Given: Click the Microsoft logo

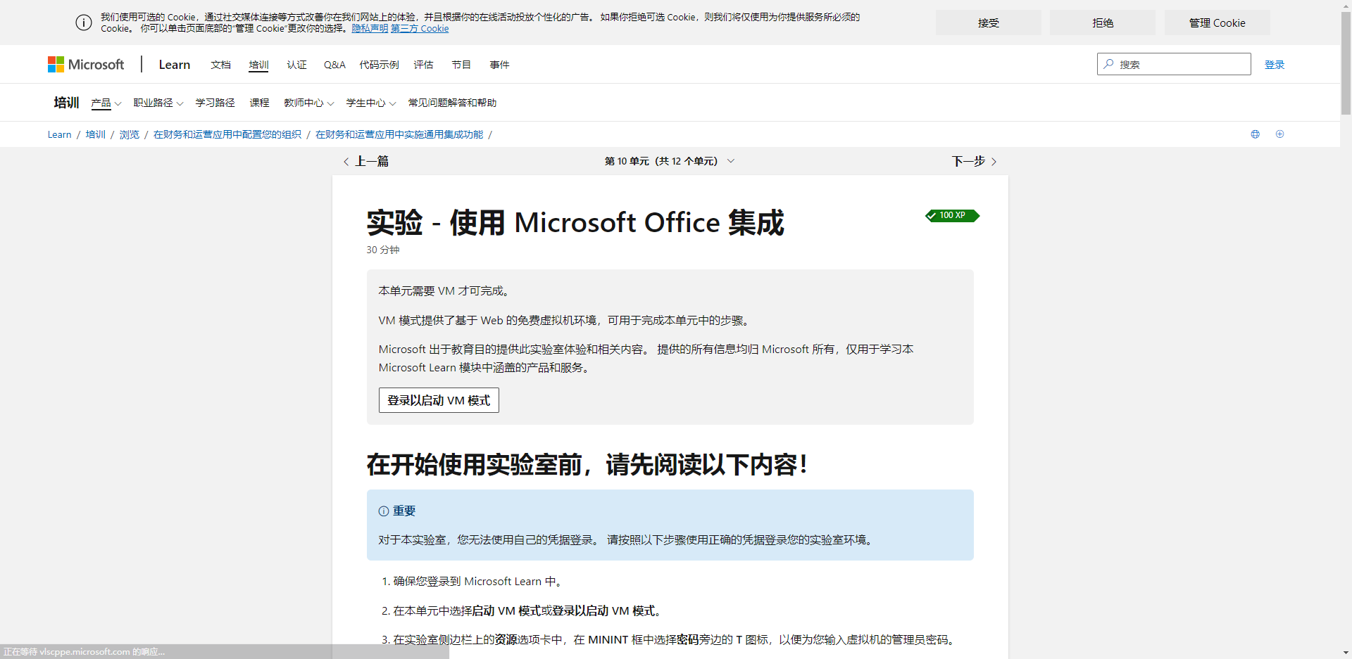Looking at the screenshot, I should (x=86, y=65).
